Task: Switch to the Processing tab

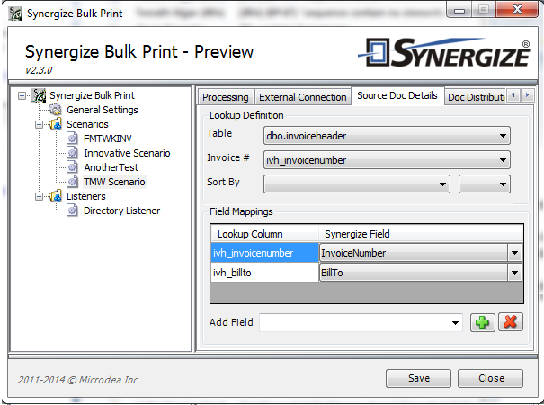Action: (x=226, y=97)
